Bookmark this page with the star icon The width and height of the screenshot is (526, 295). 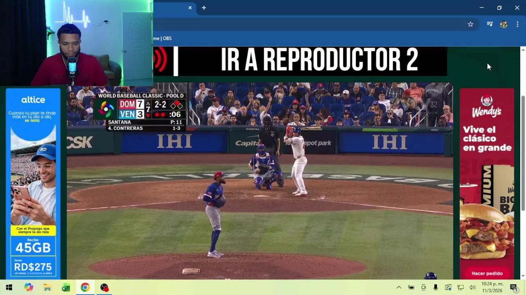[471, 24]
